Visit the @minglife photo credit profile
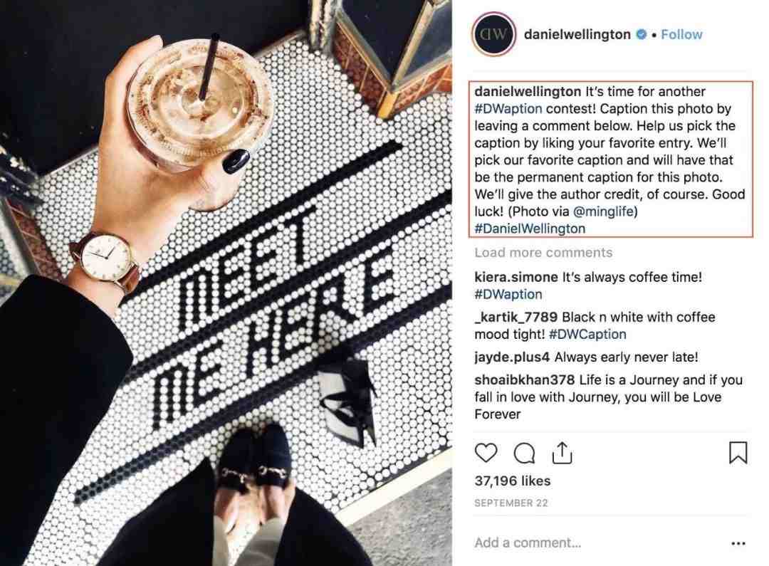 pyautogui.click(x=605, y=211)
